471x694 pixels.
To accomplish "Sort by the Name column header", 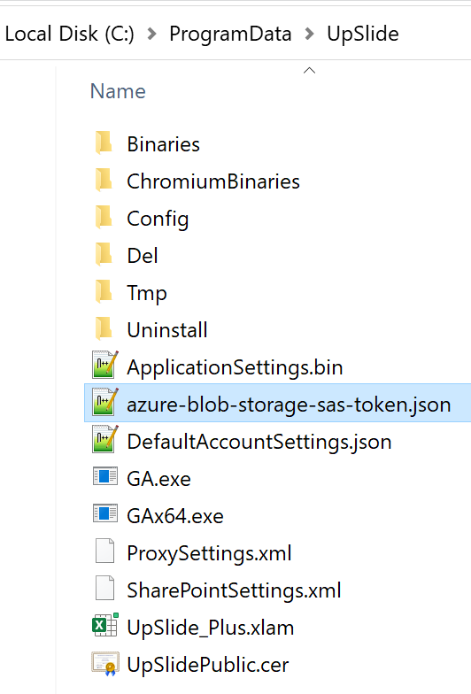I will [118, 91].
